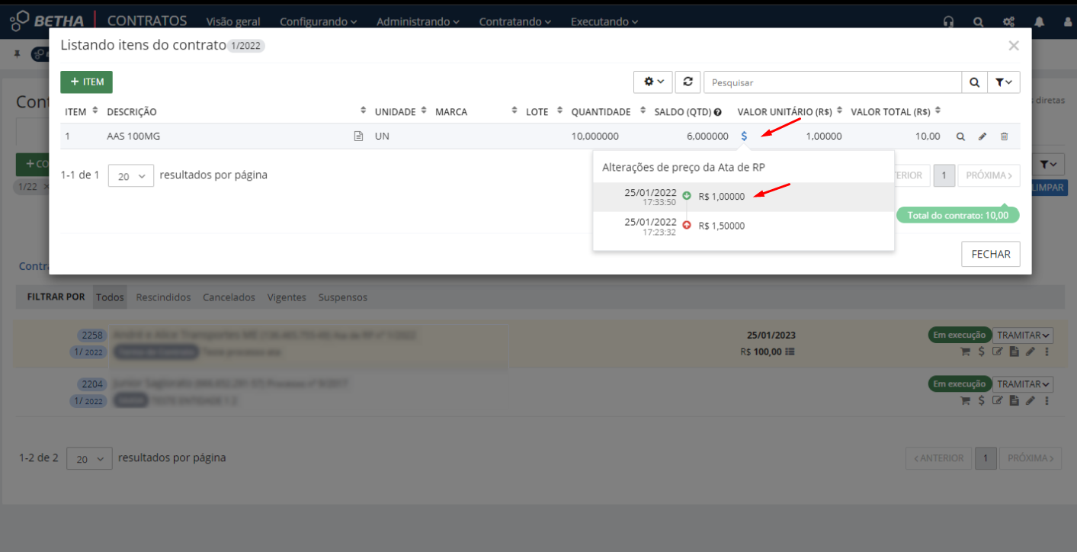View item AAS 100MG with the magnifier icon
The height and width of the screenshot is (552, 1077).
coord(960,136)
